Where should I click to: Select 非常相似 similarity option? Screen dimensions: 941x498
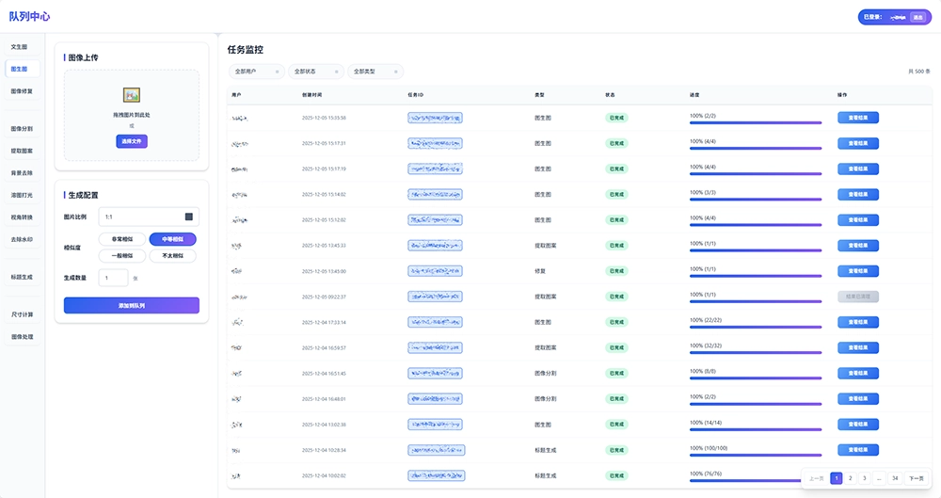coord(121,239)
